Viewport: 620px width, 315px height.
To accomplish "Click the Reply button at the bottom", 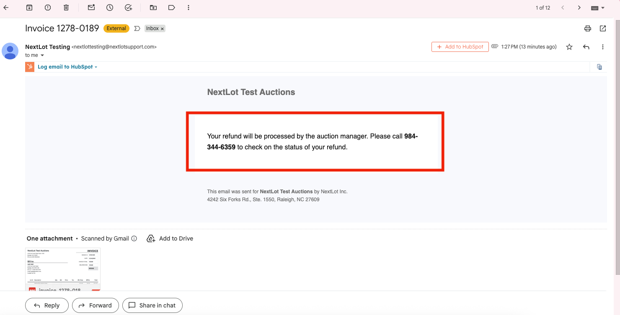I will [46, 305].
